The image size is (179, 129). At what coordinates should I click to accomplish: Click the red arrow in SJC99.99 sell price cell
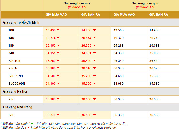[x=94, y=76]
